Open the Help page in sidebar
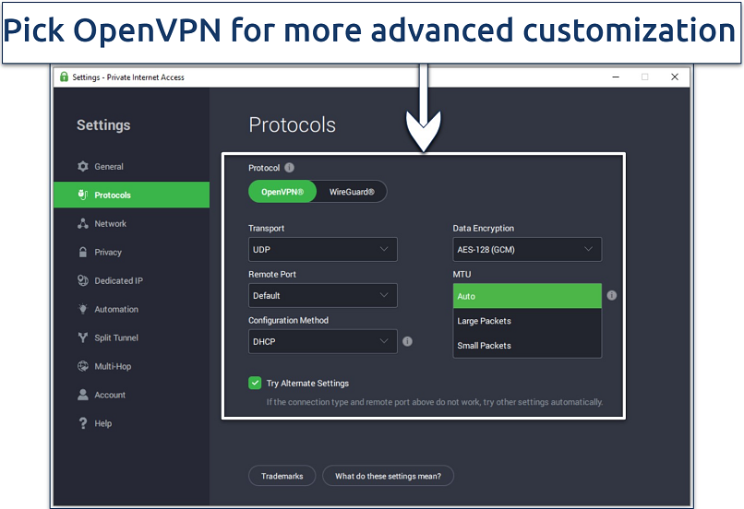Image resolution: width=744 pixels, height=509 pixels. 131,423
